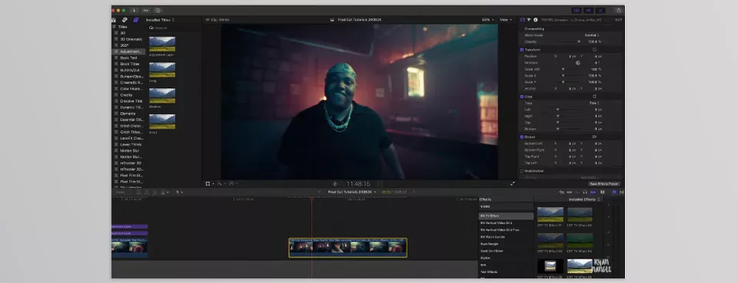The image size is (738, 283).
Task: Click the Rotation dial control
Action: 578,62
